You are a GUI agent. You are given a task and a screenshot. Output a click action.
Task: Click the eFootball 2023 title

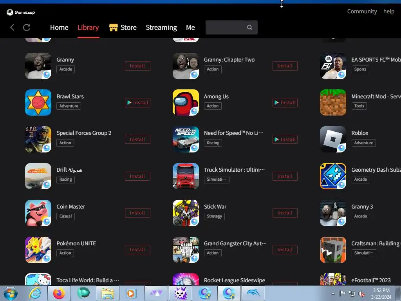(x=371, y=280)
